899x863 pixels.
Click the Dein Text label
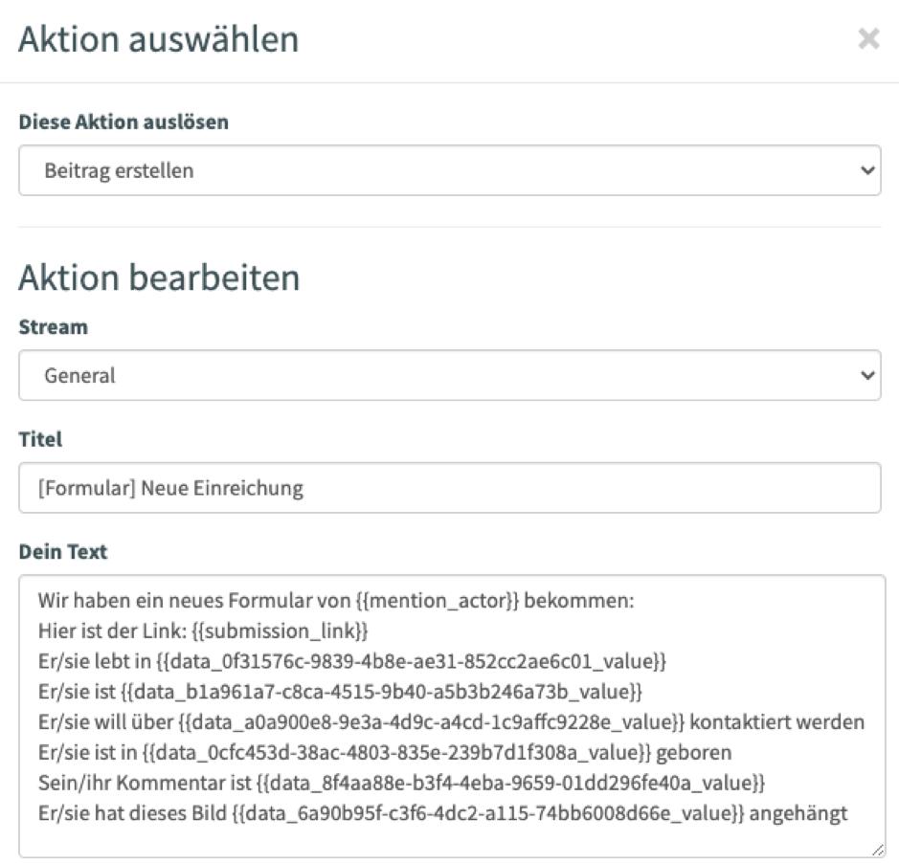point(63,551)
